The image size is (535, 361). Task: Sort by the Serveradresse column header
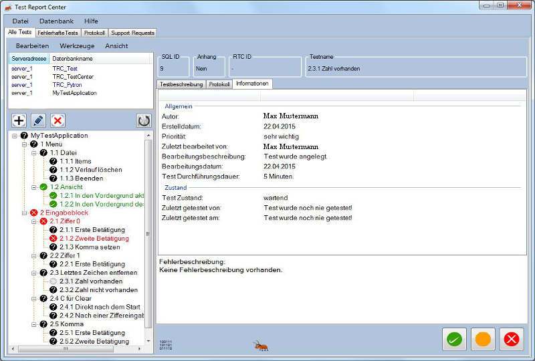29,59
